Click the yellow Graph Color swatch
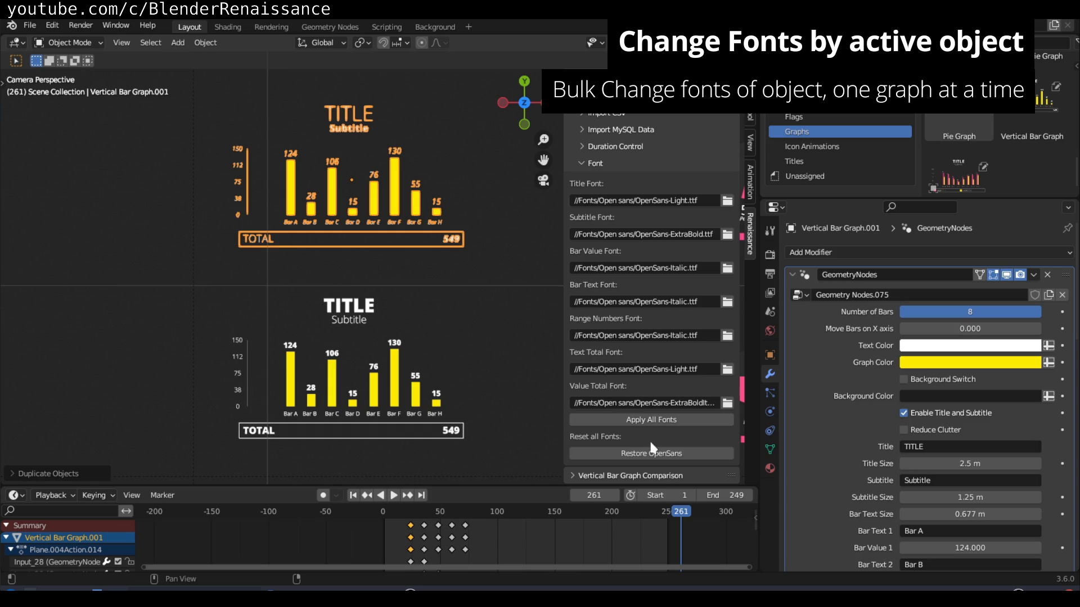The height and width of the screenshot is (607, 1080). coord(970,362)
